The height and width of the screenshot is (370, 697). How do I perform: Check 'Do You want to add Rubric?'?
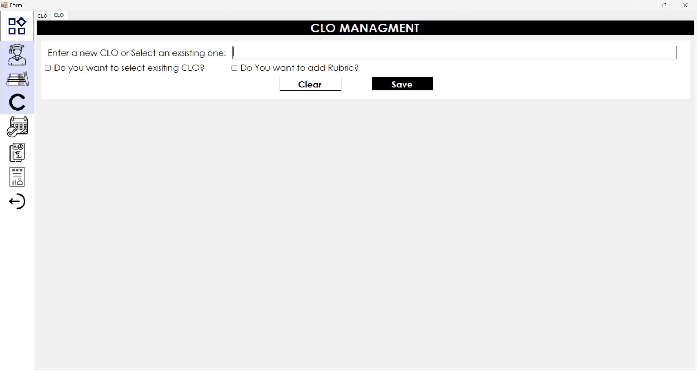point(234,68)
